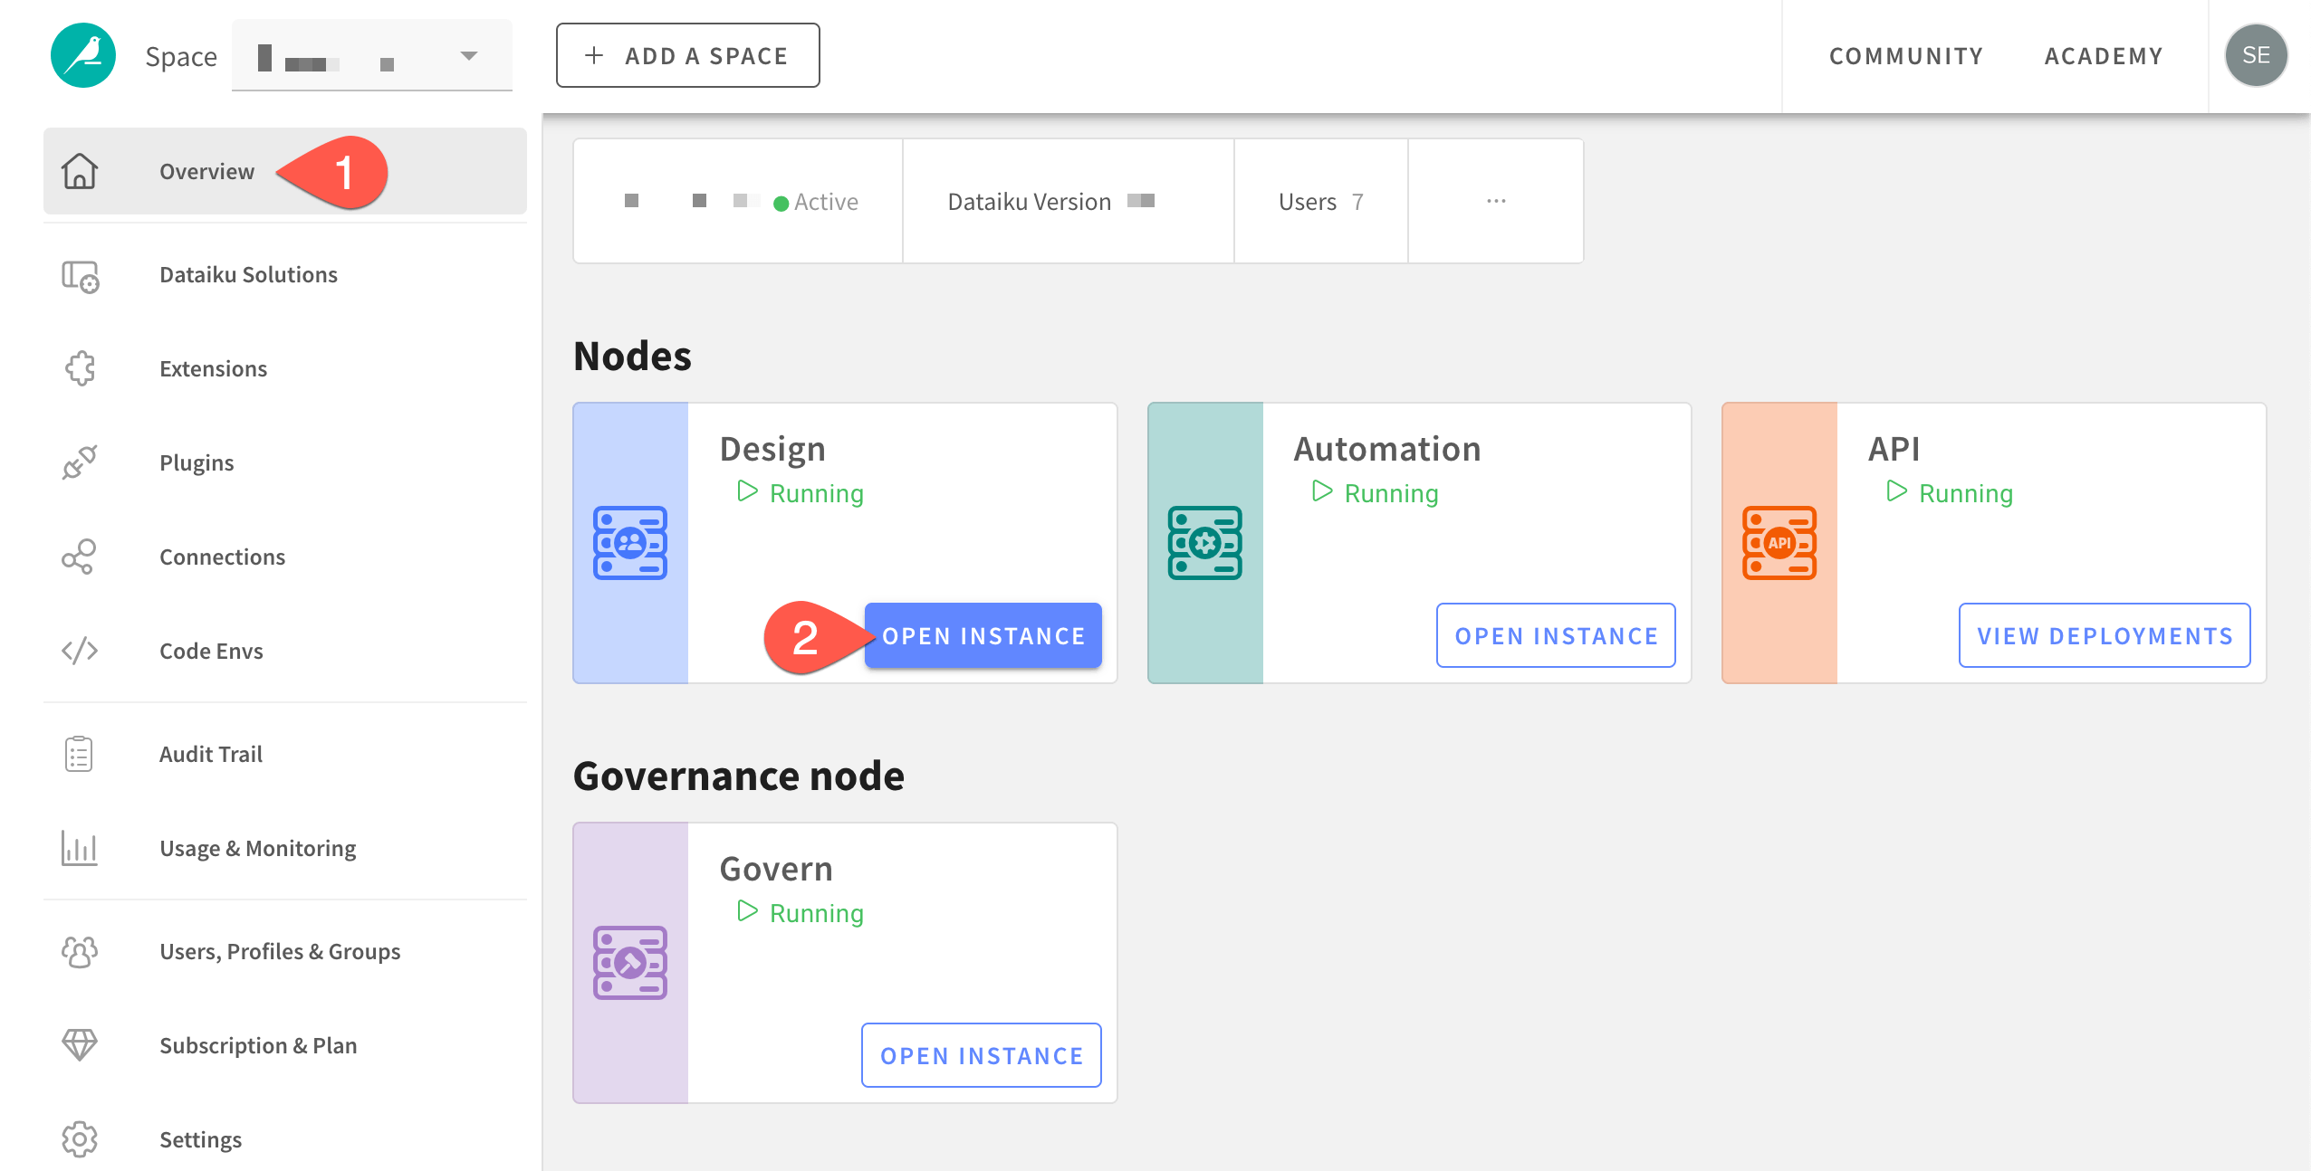Click the Automation node Running status
The width and height of the screenshot is (2311, 1171).
click(x=1376, y=493)
